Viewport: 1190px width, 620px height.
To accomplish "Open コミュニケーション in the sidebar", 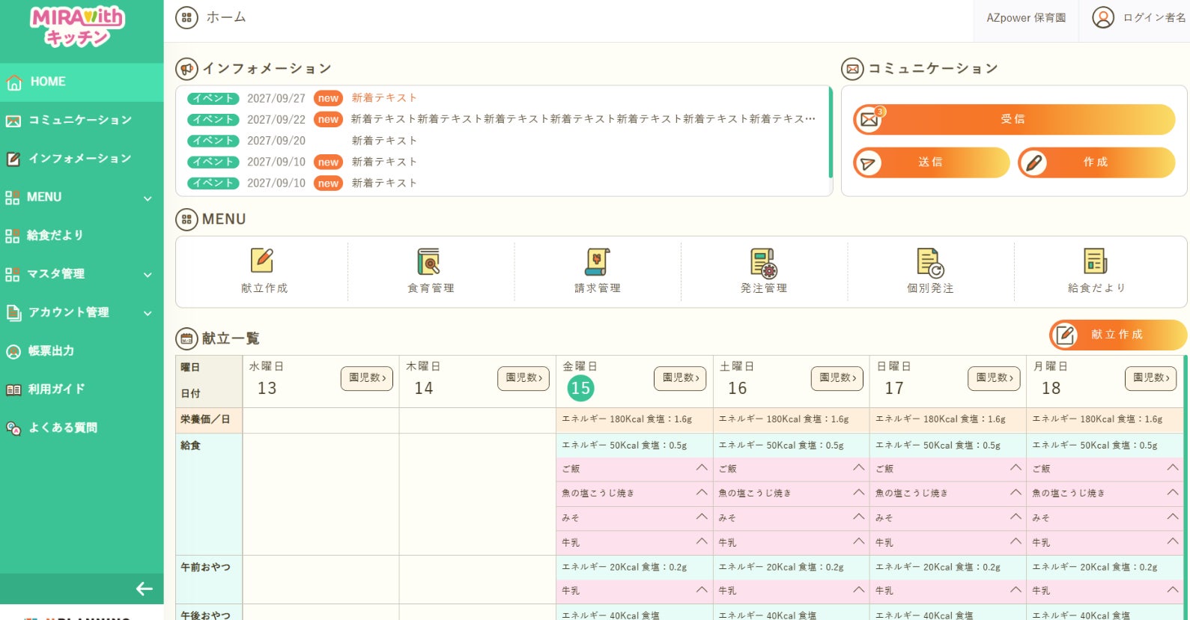I will coord(82,121).
